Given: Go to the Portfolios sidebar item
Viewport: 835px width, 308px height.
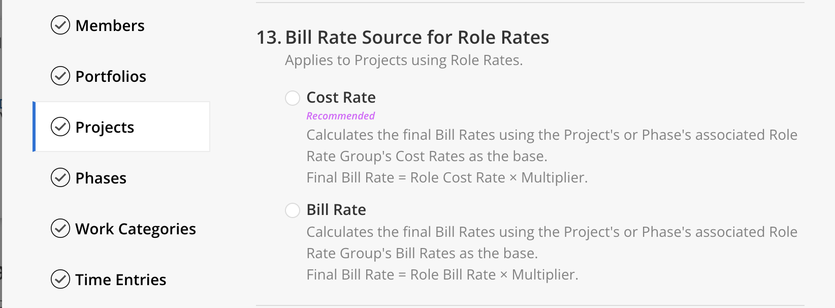Looking at the screenshot, I should 111,76.
